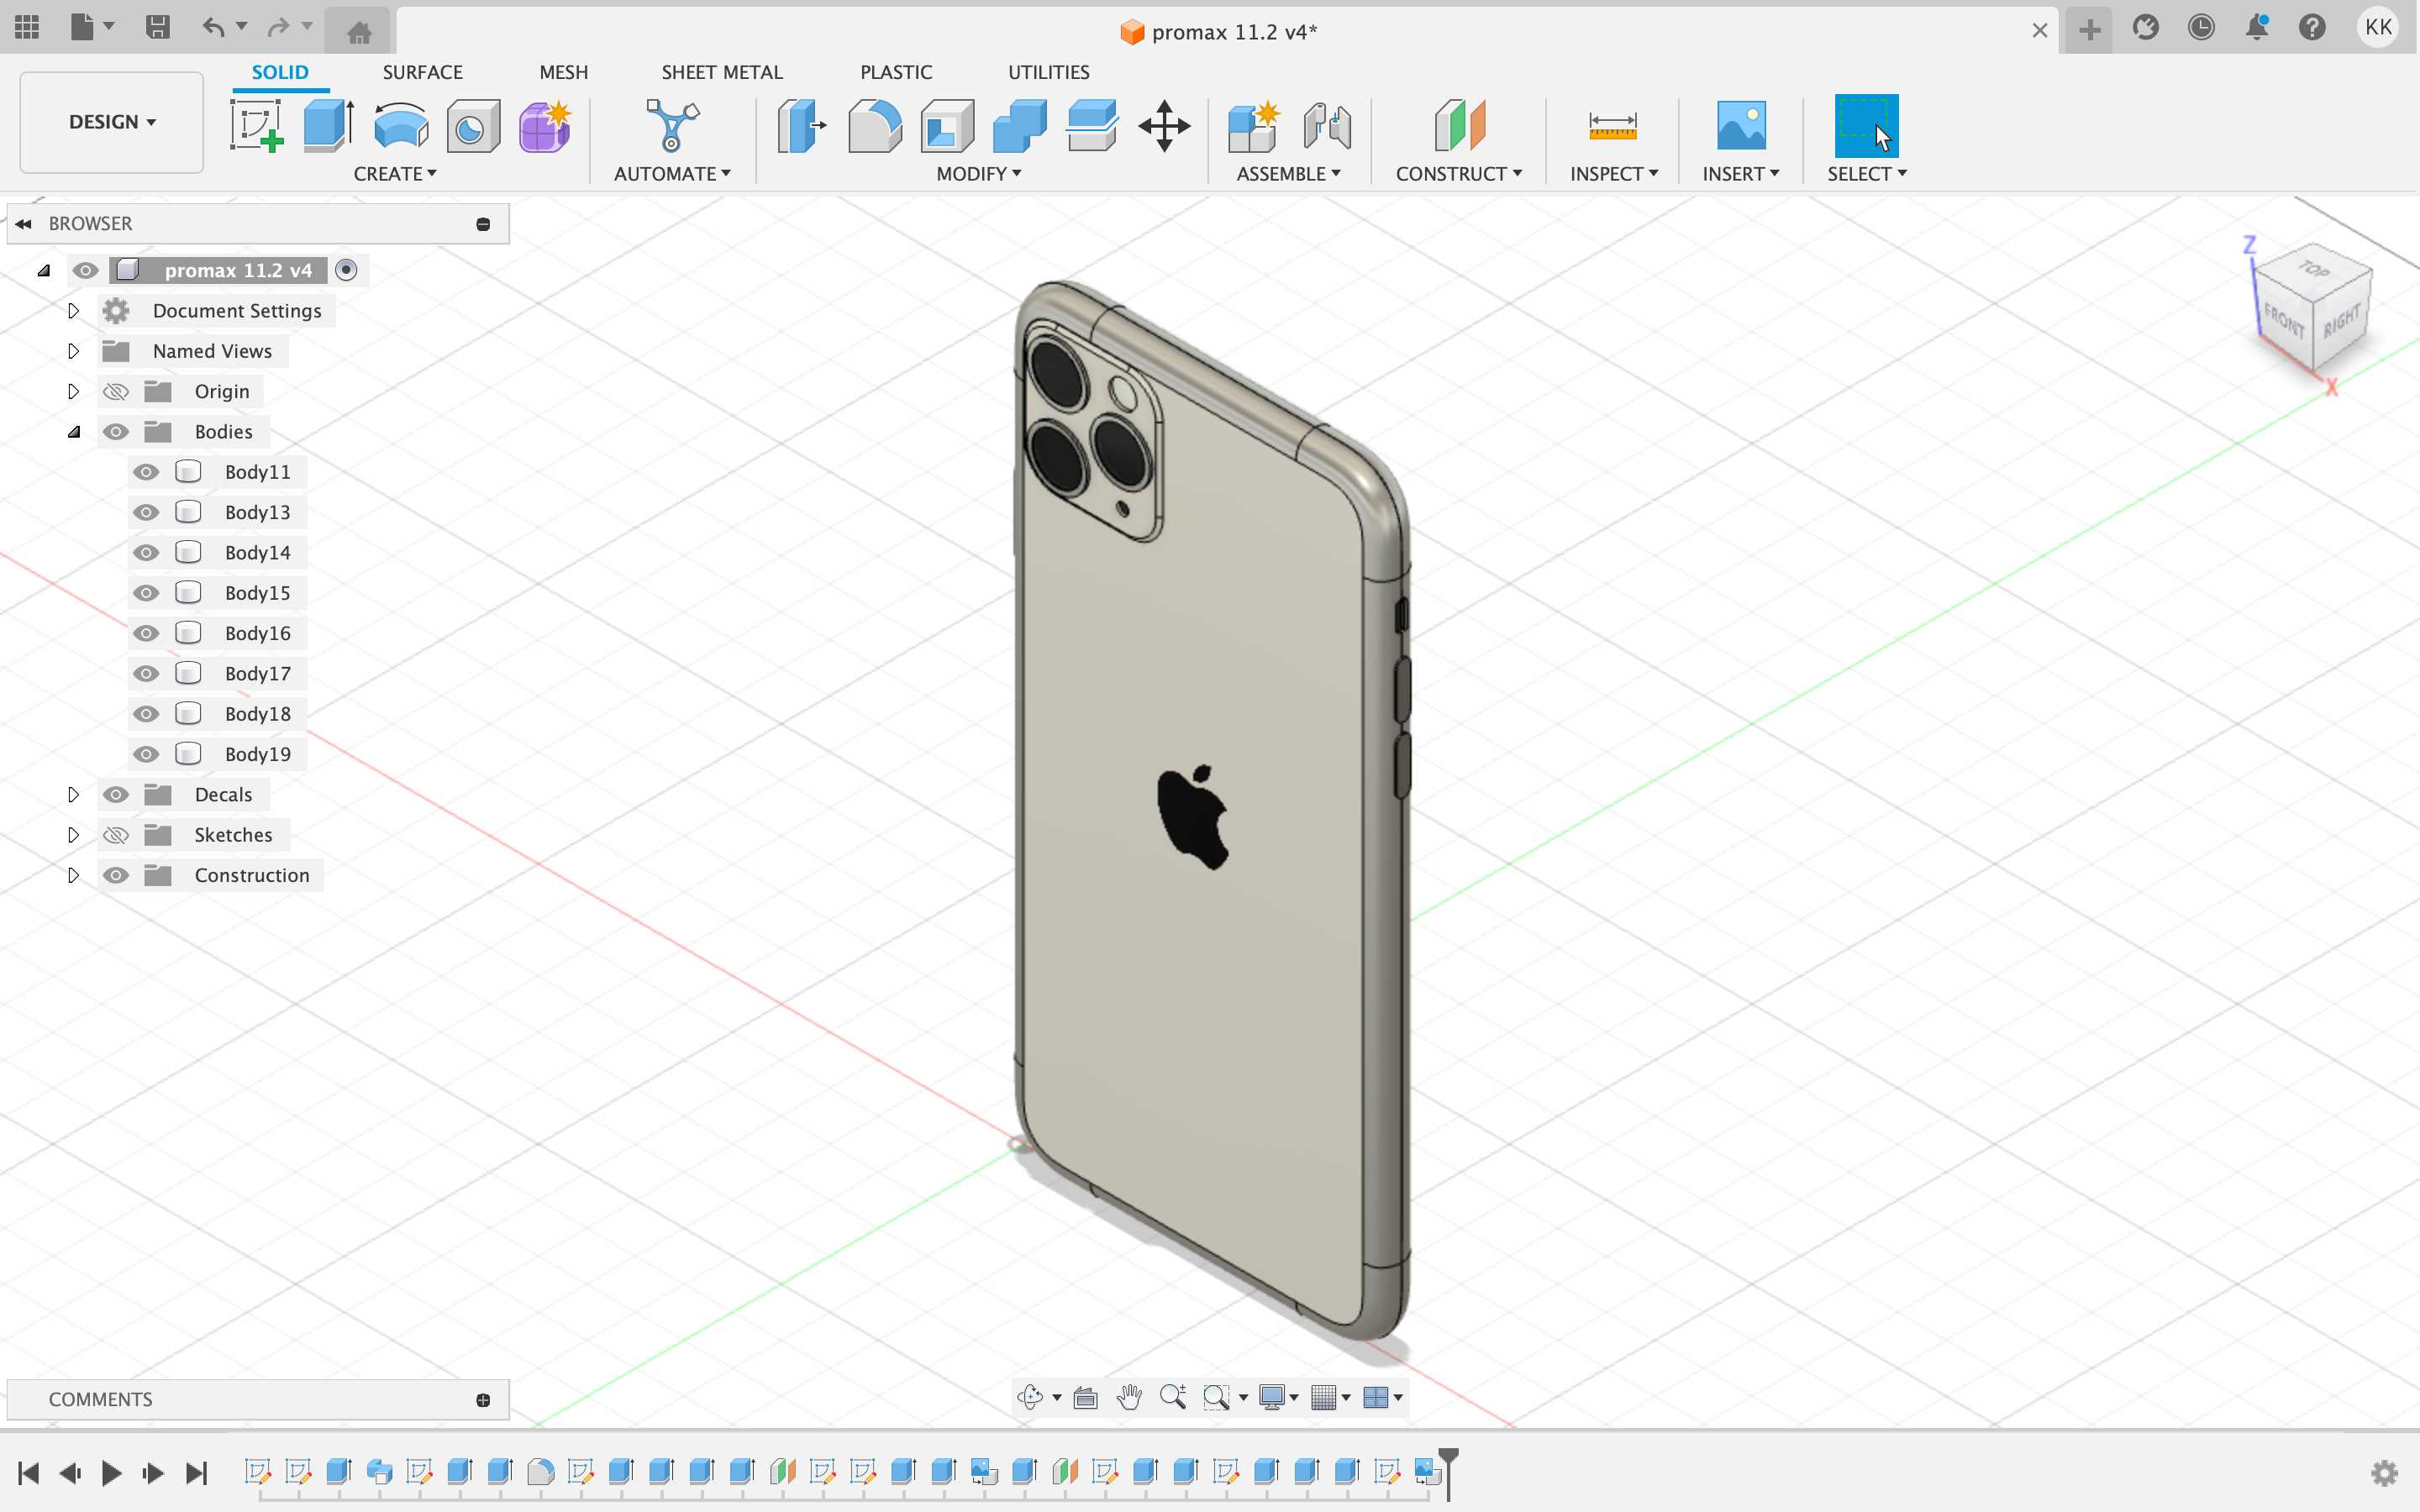2420x1512 pixels.
Task: Click the ViewCube FRONT face
Action: [2284, 322]
